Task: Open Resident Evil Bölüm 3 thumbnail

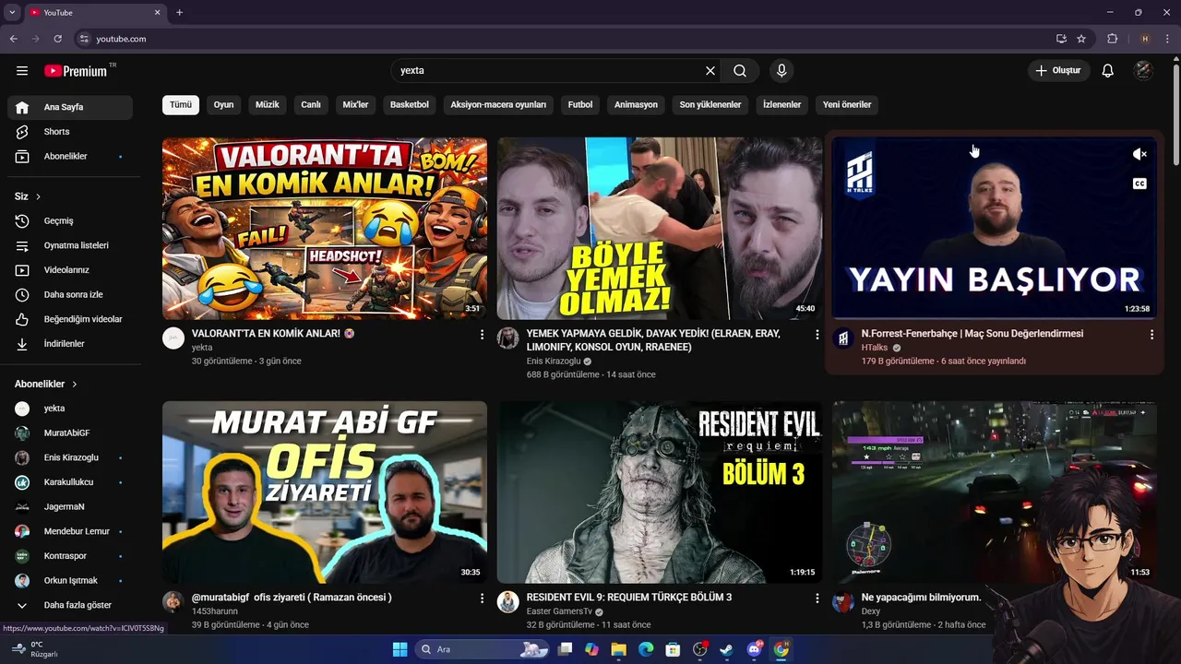Action: coord(660,492)
